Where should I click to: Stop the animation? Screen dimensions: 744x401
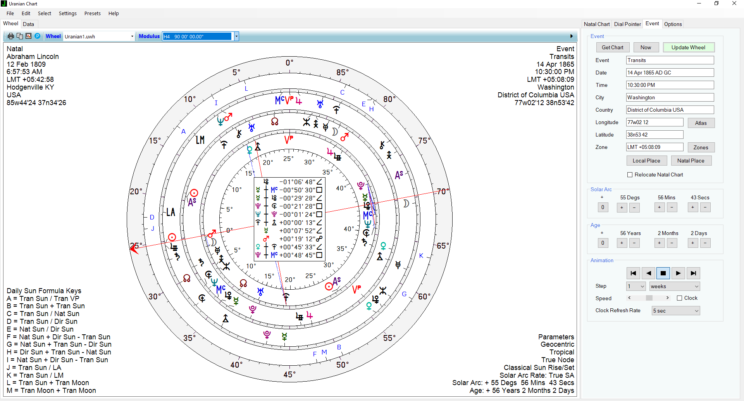click(663, 273)
